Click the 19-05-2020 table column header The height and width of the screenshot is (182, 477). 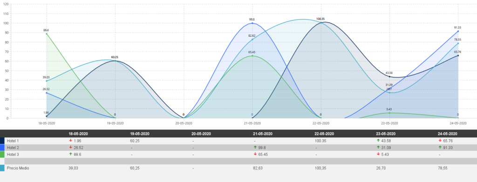140,134
